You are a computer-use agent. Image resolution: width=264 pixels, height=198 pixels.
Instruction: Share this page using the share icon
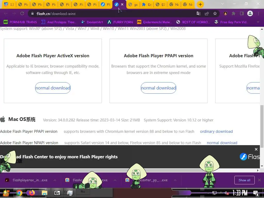point(207,13)
